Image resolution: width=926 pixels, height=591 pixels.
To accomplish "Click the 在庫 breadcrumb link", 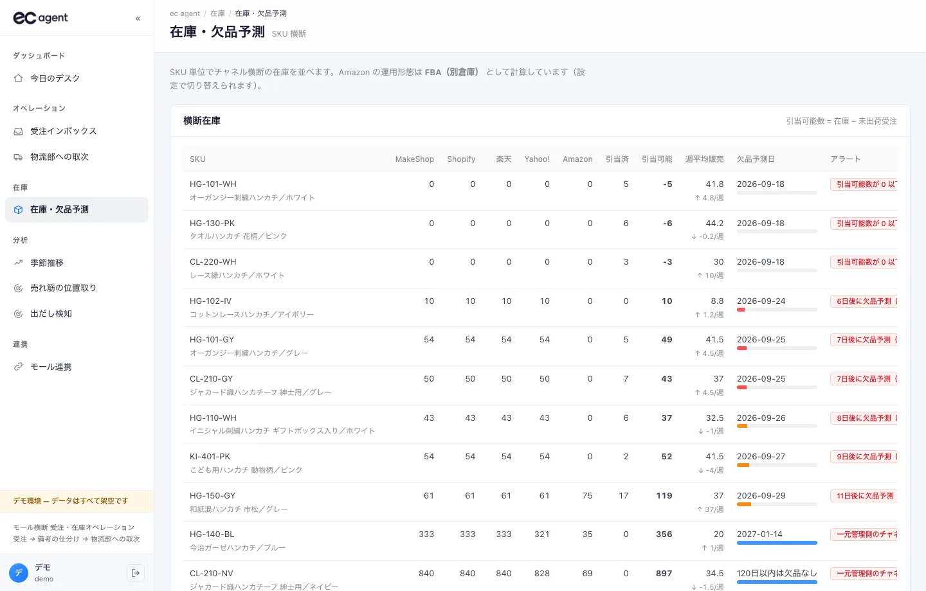I will click(217, 13).
